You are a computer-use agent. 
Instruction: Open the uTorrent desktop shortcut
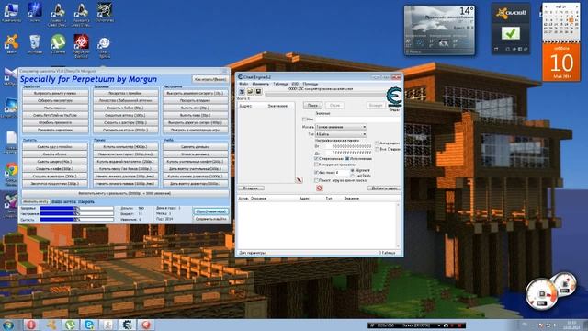[x=58, y=44]
